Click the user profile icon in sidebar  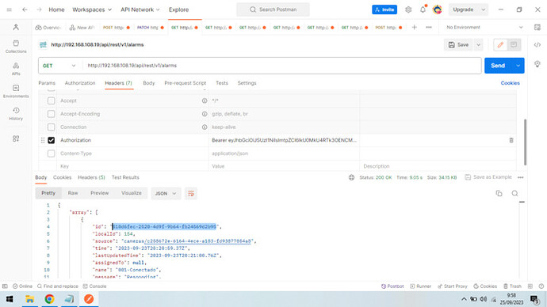[16, 27]
